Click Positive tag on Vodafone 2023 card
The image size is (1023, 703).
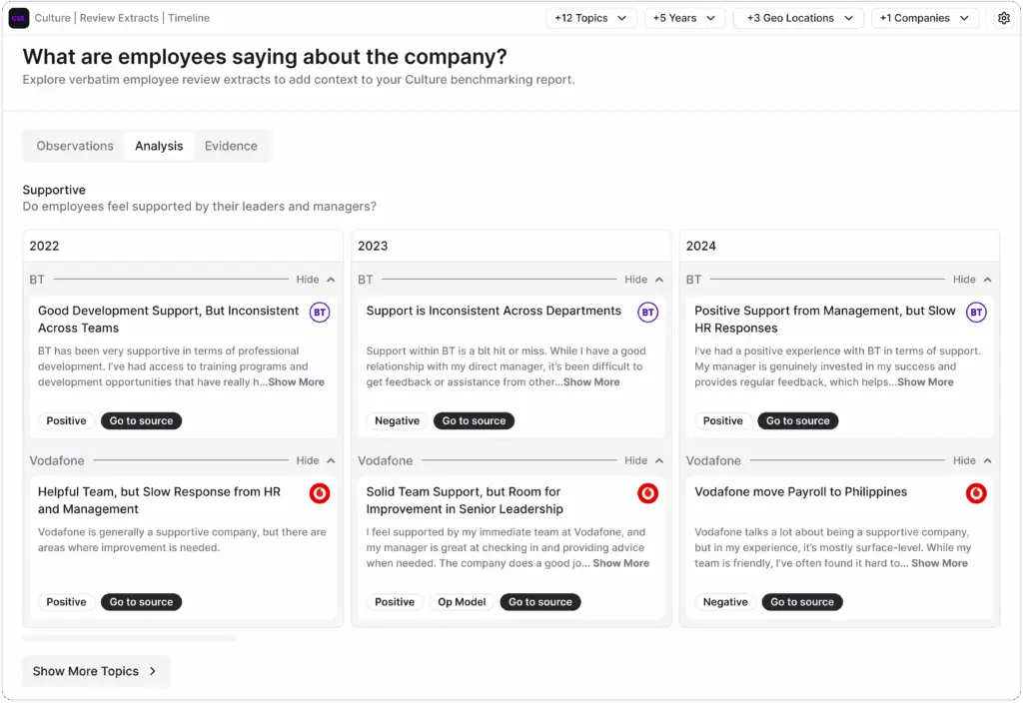pos(395,602)
